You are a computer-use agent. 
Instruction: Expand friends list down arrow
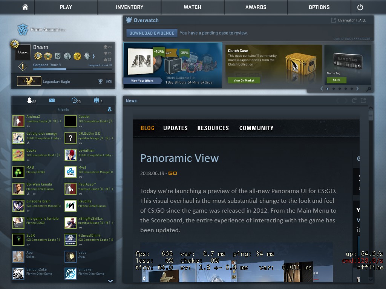click(x=110, y=281)
